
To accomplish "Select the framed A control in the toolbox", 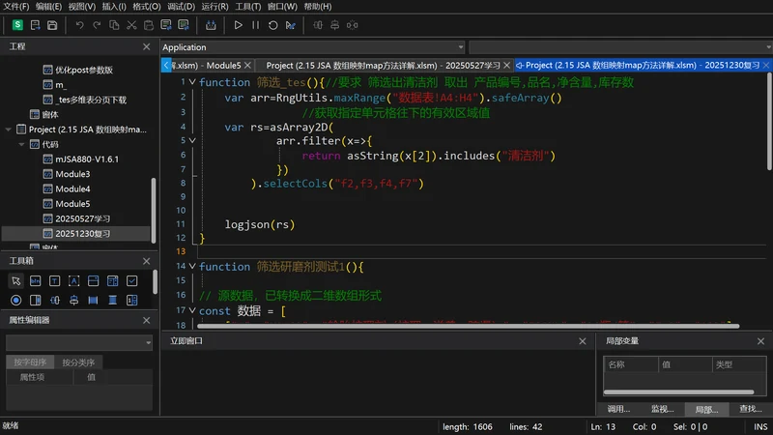I will point(74,281).
